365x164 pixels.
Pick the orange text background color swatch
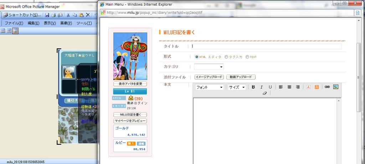(x=317, y=87)
